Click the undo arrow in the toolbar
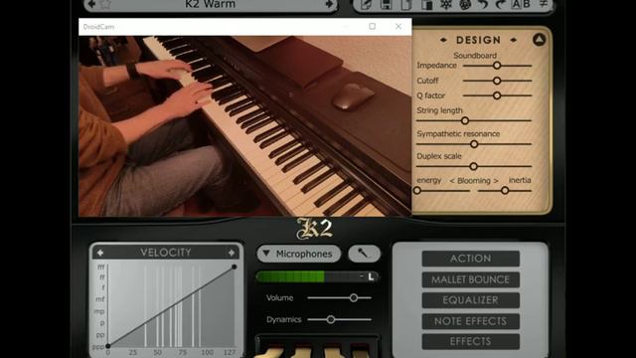The height and width of the screenshot is (358, 636). point(483,4)
